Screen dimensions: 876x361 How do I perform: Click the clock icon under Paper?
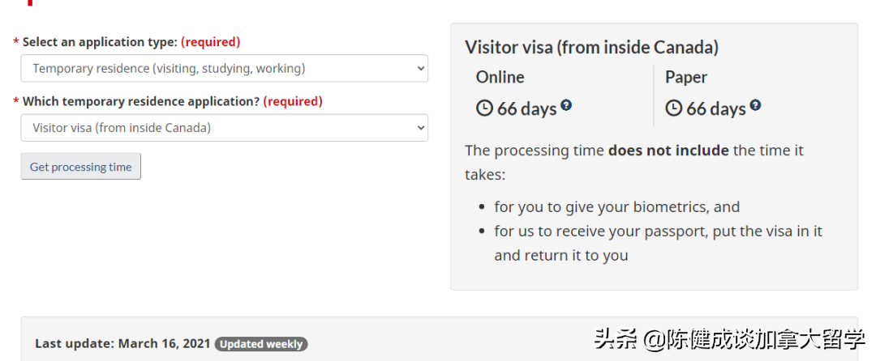673,108
